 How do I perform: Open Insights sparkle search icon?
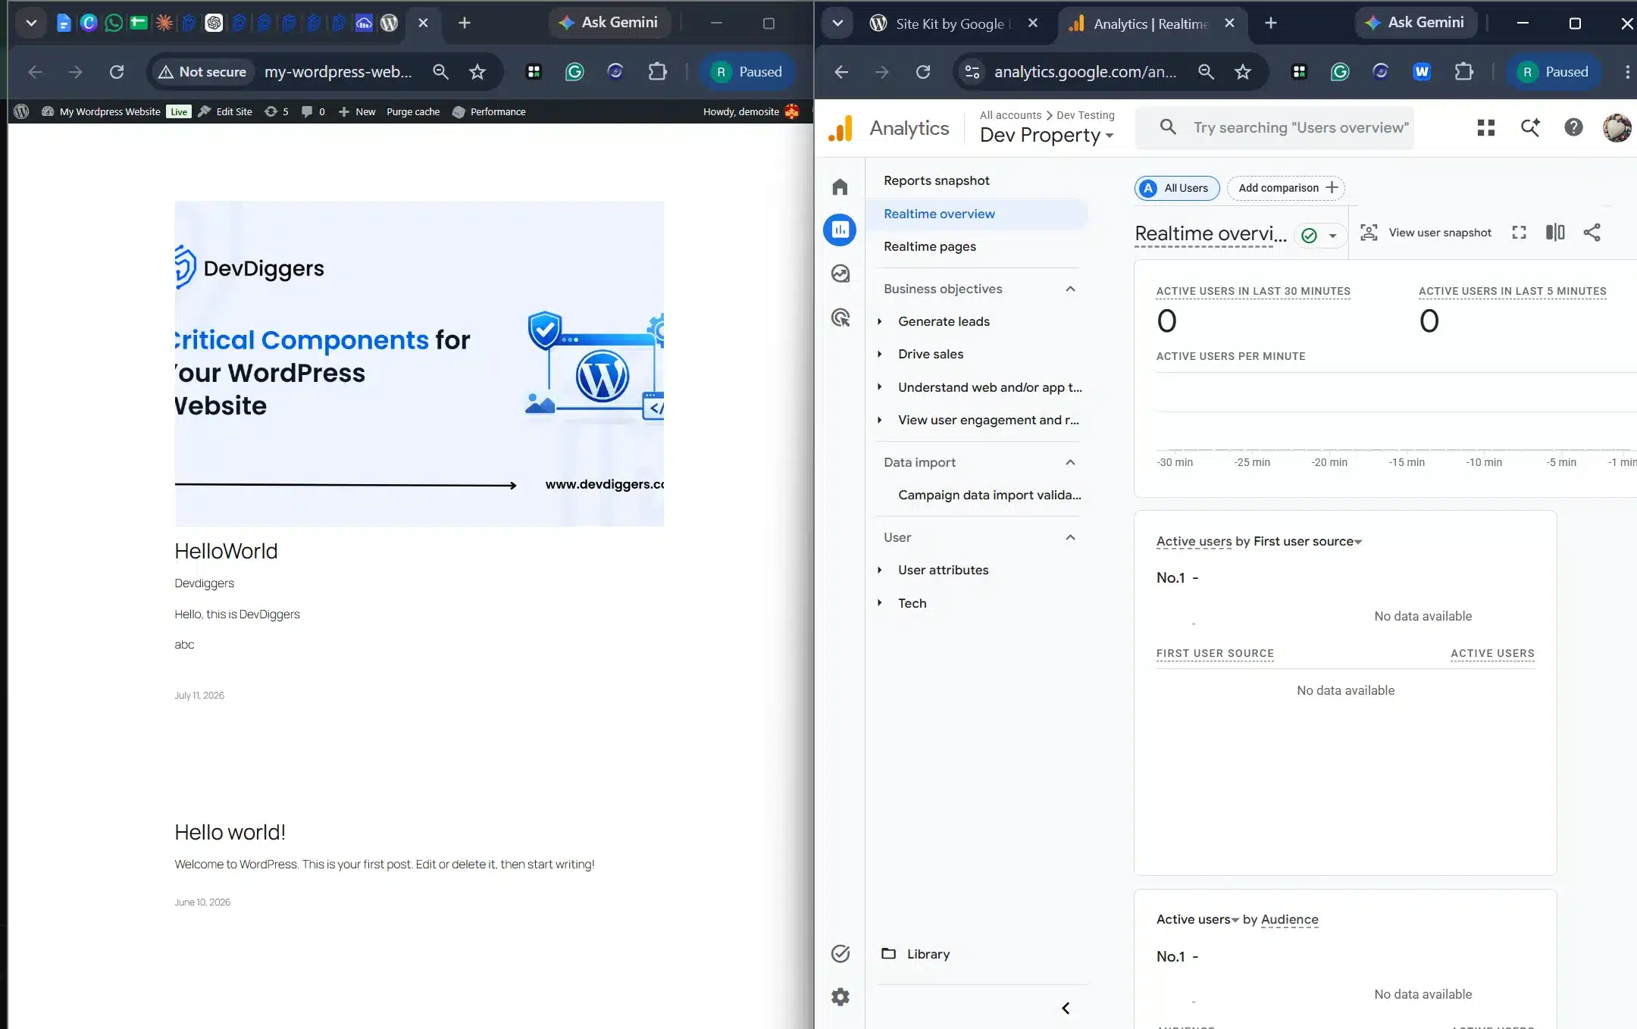point(1530,127)
